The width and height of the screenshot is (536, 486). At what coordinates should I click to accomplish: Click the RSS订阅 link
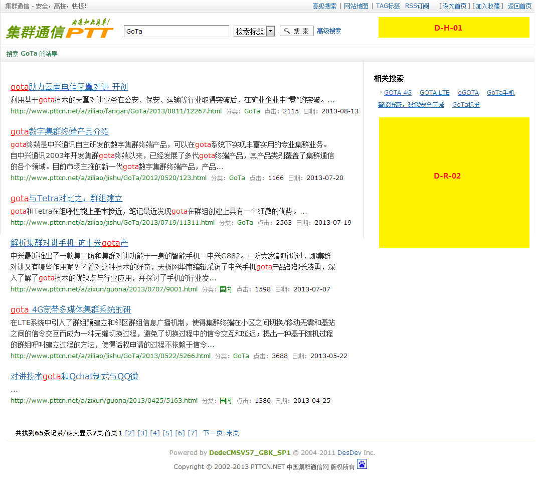417,6
